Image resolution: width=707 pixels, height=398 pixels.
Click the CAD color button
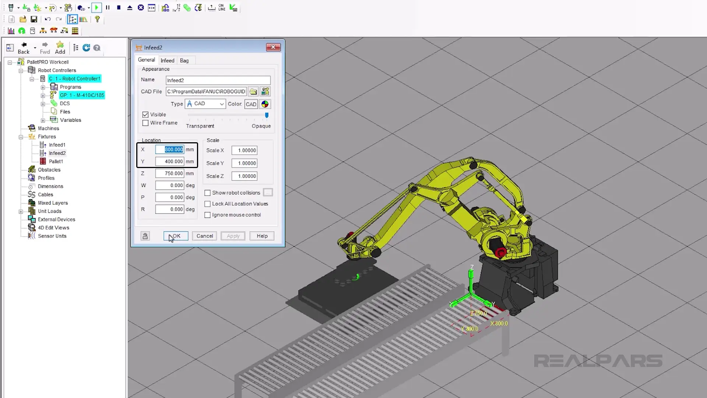251,104
